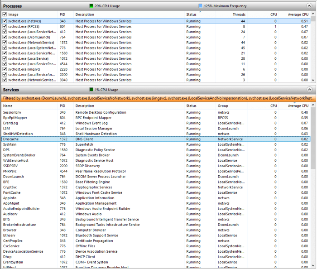Sort processes by PID column header
317x269 pixels.
[x=62, y=14]
